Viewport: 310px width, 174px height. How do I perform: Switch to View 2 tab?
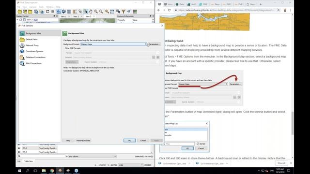[x=76, y=16]
